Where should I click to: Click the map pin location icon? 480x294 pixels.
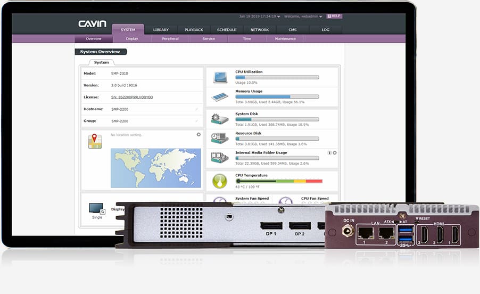tap(95, 142)
